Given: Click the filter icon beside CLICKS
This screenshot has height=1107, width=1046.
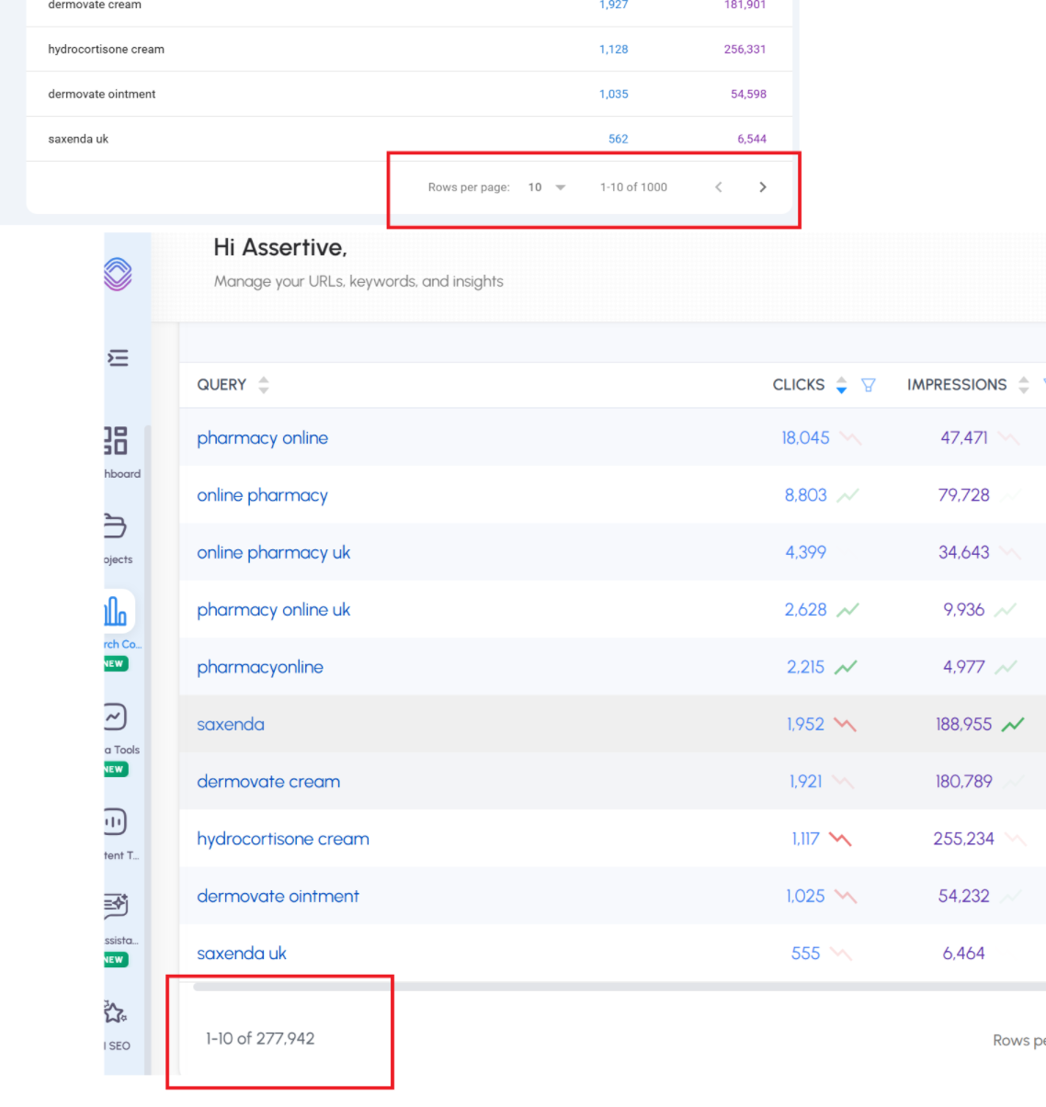Looking at the screenshot, I should [868, 385].
